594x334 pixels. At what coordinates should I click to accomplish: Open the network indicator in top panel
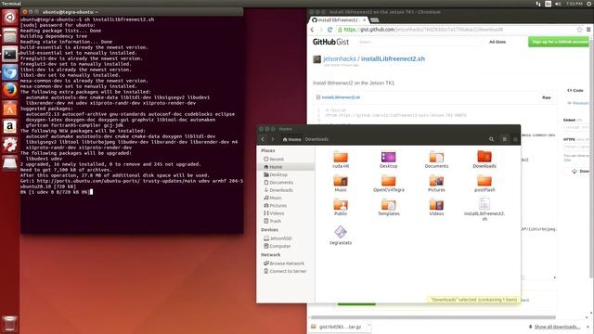point(538,4)
